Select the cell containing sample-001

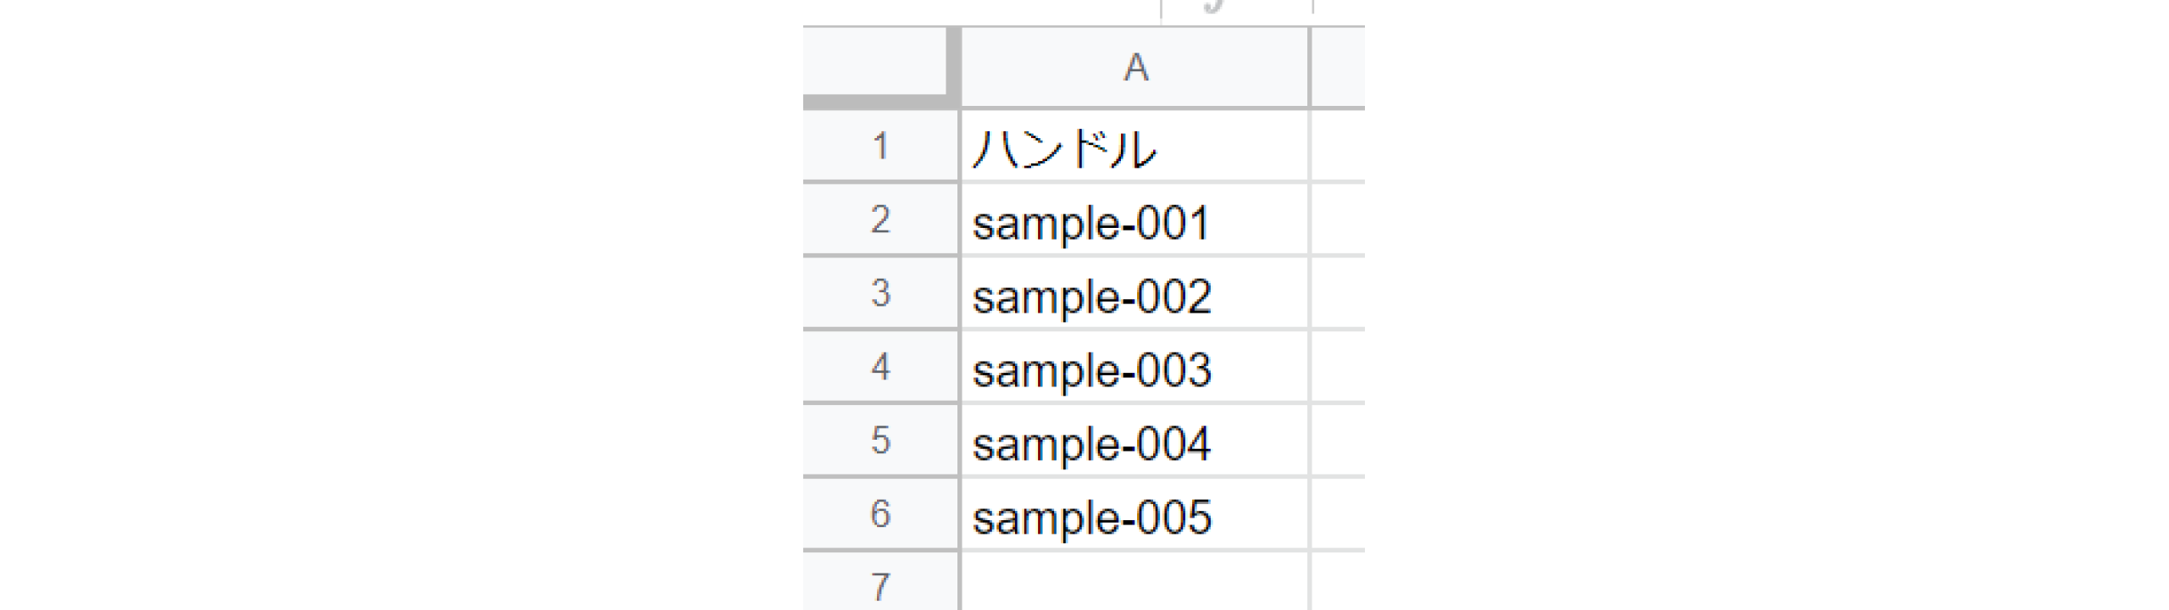pos(1135,220)
